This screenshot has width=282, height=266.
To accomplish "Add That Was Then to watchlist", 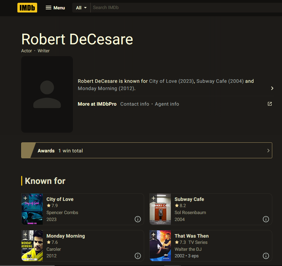I will click(x=154, y=234).
